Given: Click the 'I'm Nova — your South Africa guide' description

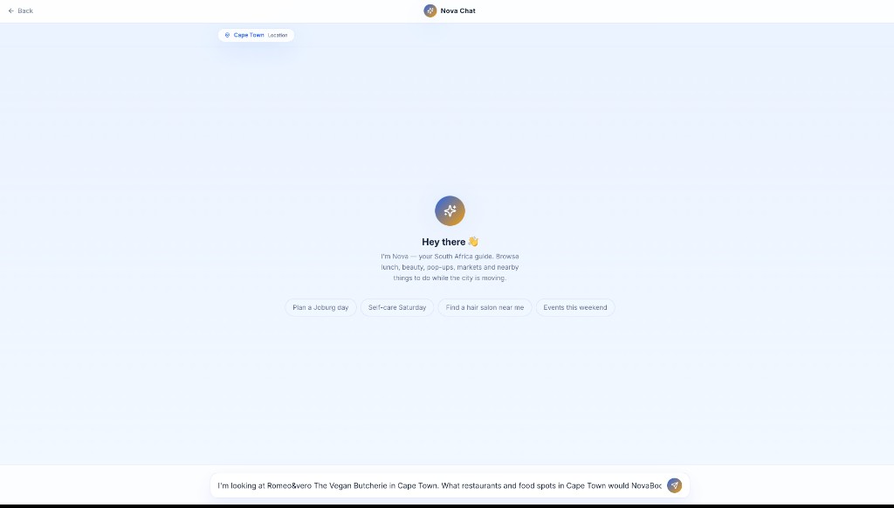Looking at the screenshot, I should click(x=450, y=267).
